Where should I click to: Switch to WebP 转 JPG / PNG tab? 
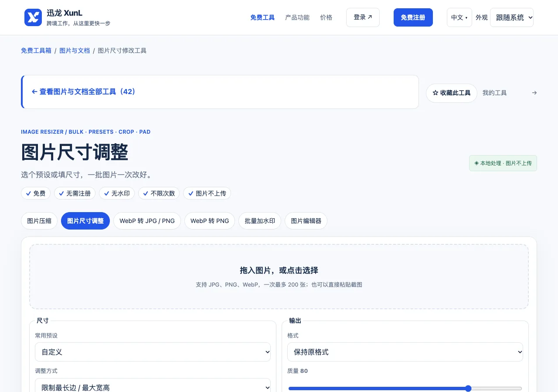147,221
